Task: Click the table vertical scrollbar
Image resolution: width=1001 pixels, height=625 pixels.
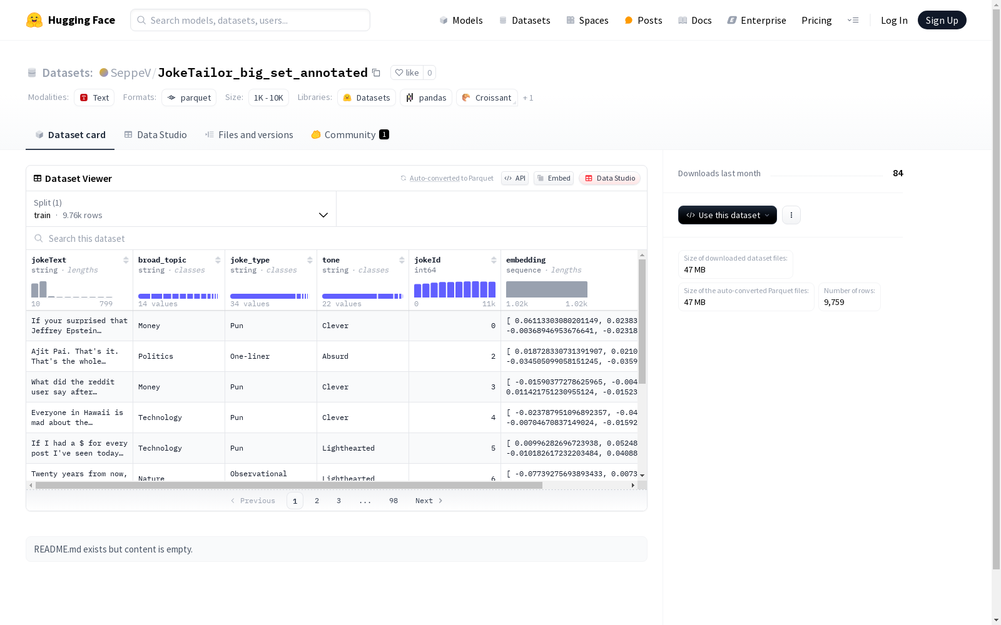Action: pyautogui.click(x=642, y=321)
